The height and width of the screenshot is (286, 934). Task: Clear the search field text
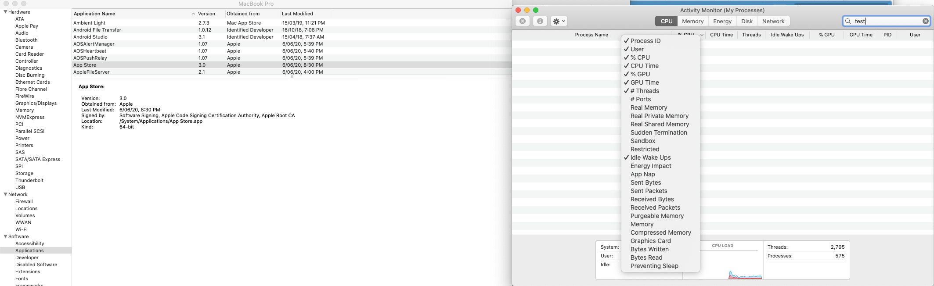tap(925, 21)
